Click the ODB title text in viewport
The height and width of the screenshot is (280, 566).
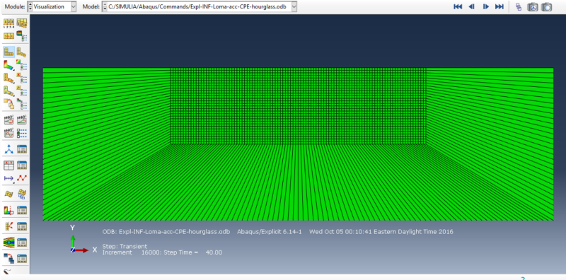[166, 232]
